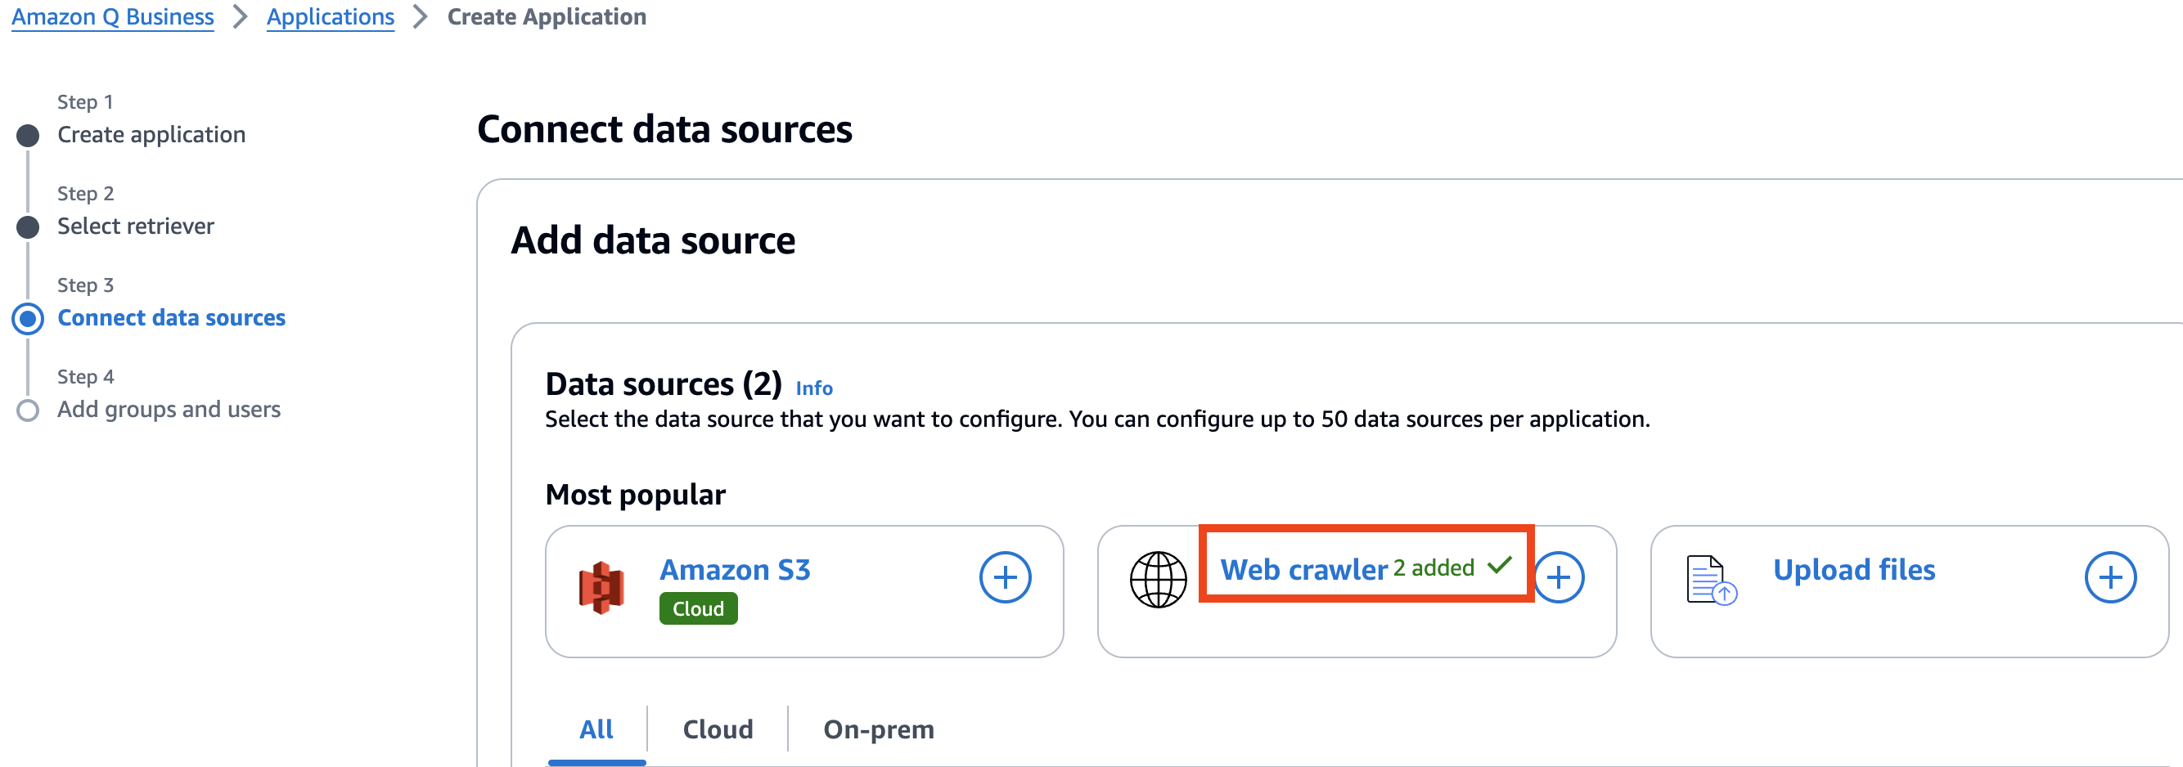Open the All data sources tab
Screen dimensions: 2183x767
(x=596, y=729)
